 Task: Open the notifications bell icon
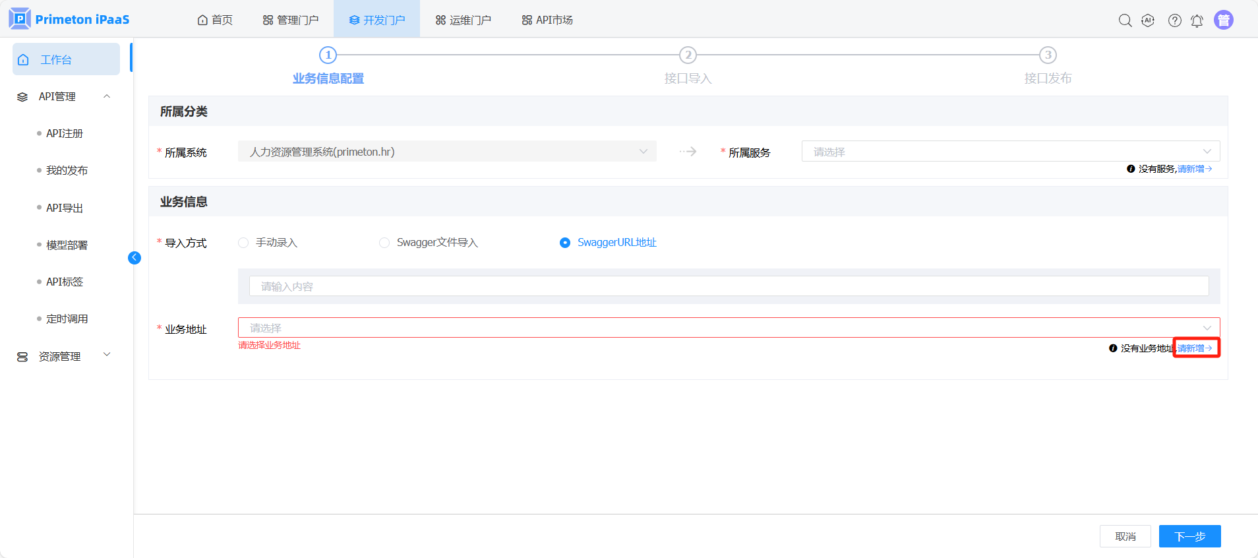pos(1197,20)
